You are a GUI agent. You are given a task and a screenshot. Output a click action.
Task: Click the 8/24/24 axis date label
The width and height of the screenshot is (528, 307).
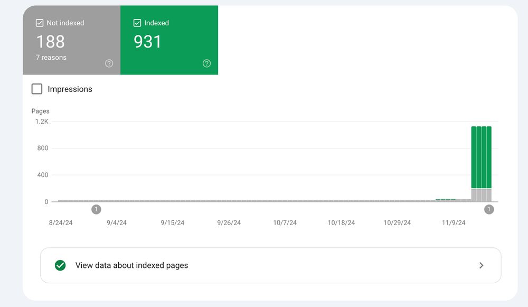point(61,223)
